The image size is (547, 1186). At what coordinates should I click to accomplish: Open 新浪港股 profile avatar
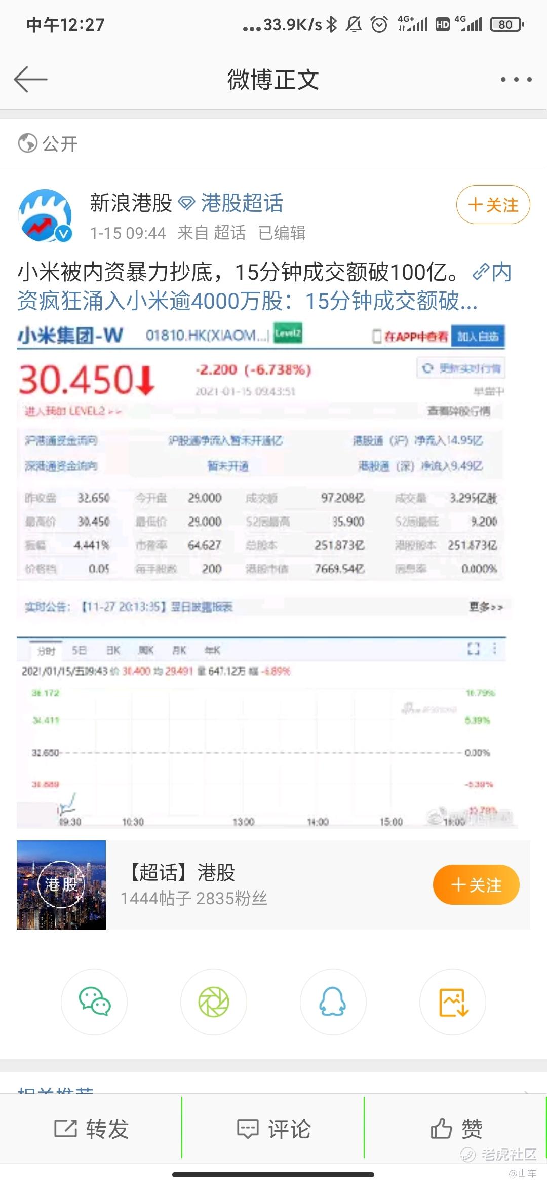[x=45, y=215]
